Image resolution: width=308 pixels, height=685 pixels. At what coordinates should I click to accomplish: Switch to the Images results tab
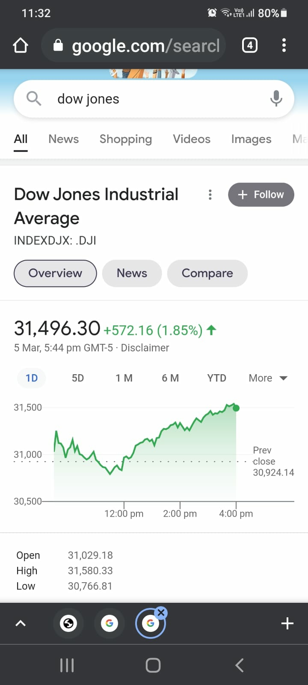(x=251, y=139)
